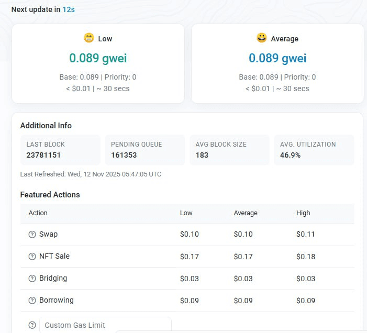Click the High column header in Featured Actions

[303, 213]
